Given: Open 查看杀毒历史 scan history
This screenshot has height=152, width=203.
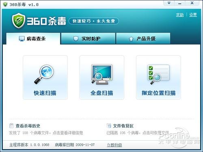Looking at the screenshot, I should tap(28, 126).
